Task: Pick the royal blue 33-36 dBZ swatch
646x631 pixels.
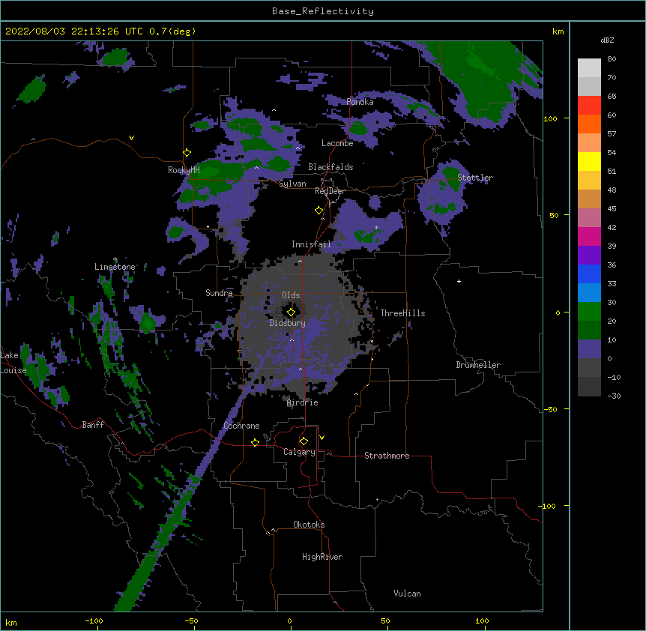Action: pyautogui.click(x=589, y=274)
